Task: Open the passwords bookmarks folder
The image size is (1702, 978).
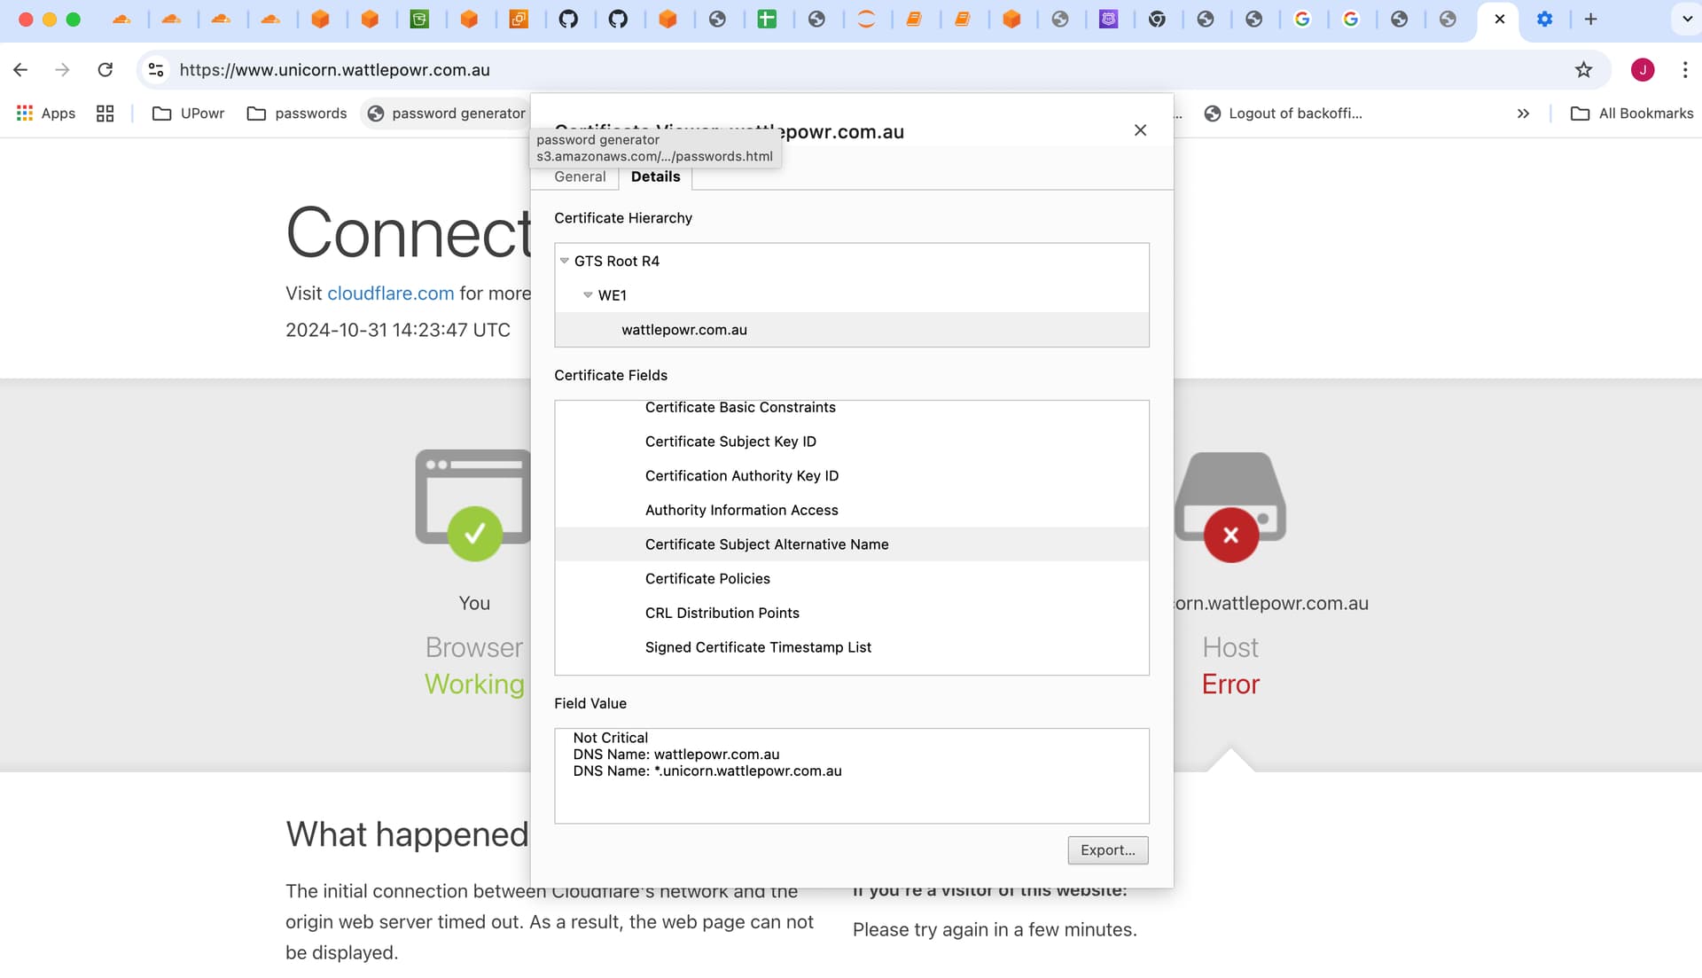Action: (297, 113)
